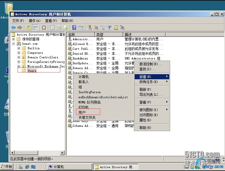Click the Export List toolbar icon
Image resolution: width=225 pixels, height=171 pixels.
pos(66,27)
